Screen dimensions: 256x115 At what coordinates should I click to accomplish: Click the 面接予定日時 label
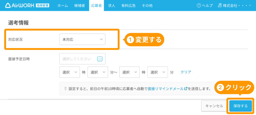(x=19, y=59)
